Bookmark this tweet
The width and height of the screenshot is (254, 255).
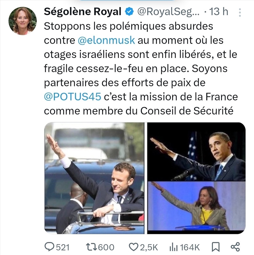(x=215, y=246)
